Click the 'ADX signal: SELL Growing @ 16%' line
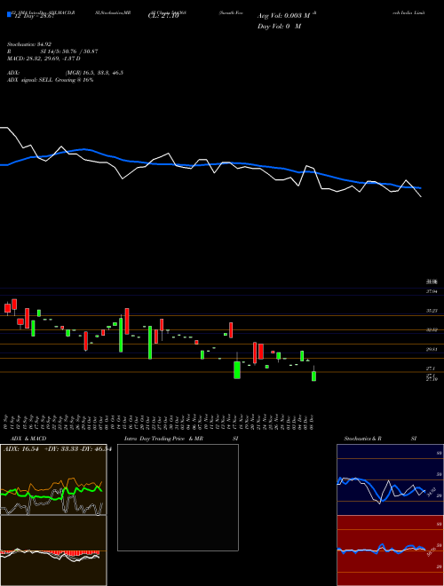This screenshot has height=586, width=444. [x=50, y=80]
